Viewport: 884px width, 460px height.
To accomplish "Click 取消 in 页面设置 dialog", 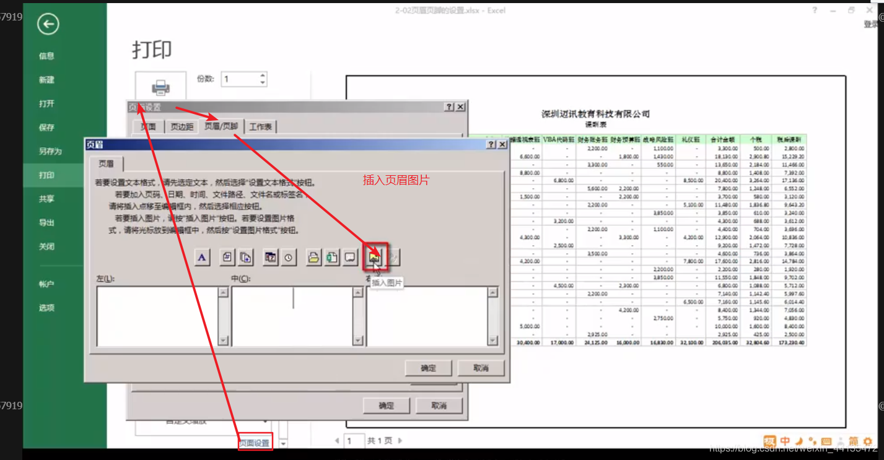I will click(439, 406).
